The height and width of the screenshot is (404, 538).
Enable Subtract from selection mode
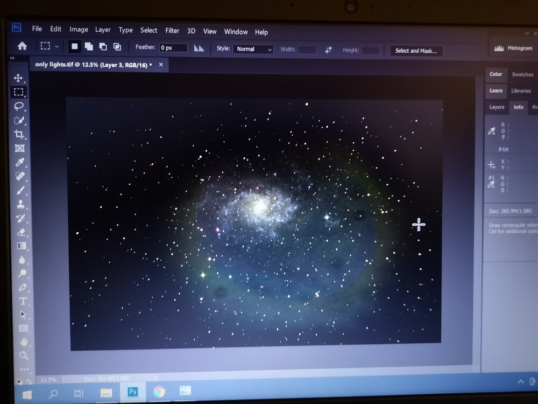pyautogui.click(x=103, y=47)
